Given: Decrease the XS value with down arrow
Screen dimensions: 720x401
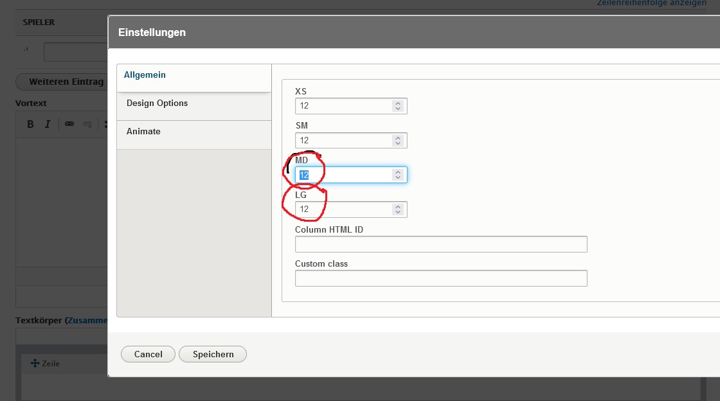Looking at the screenshot, I should 398,109.
